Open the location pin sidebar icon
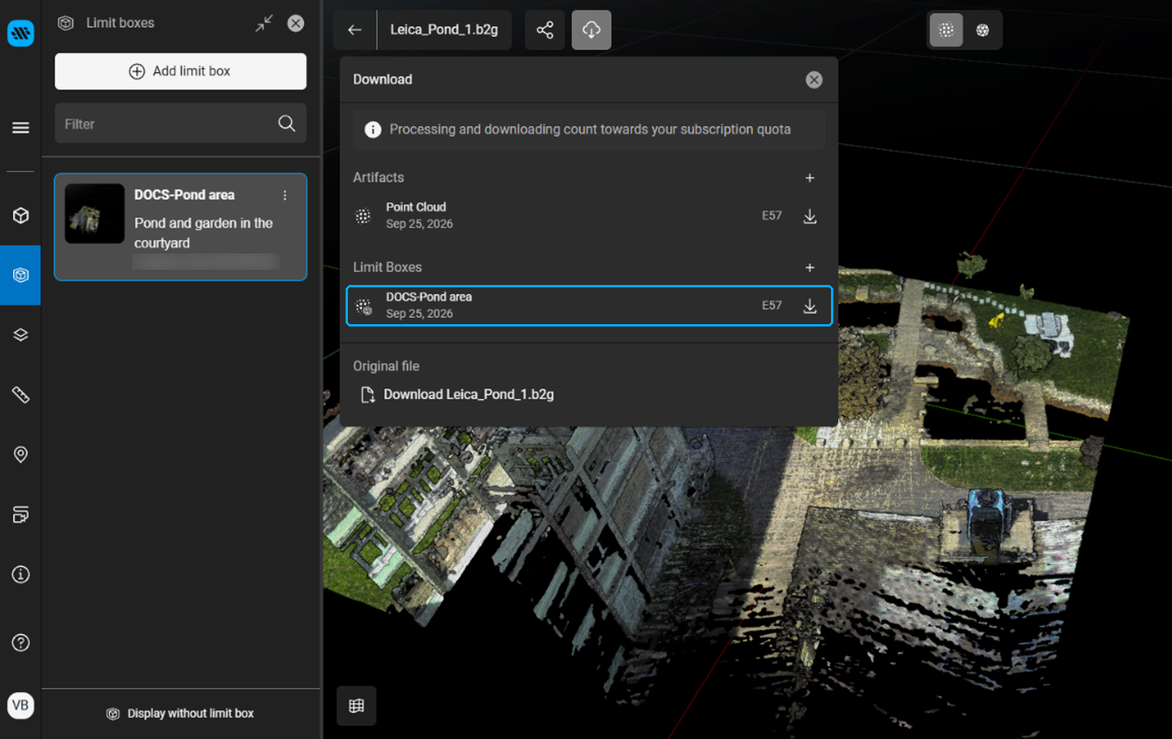 point(21,455)
